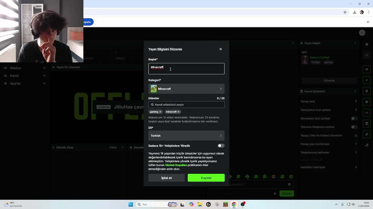373x209 pixels.
Task: Open Chrome downloads icon
Action: [355, 12]
